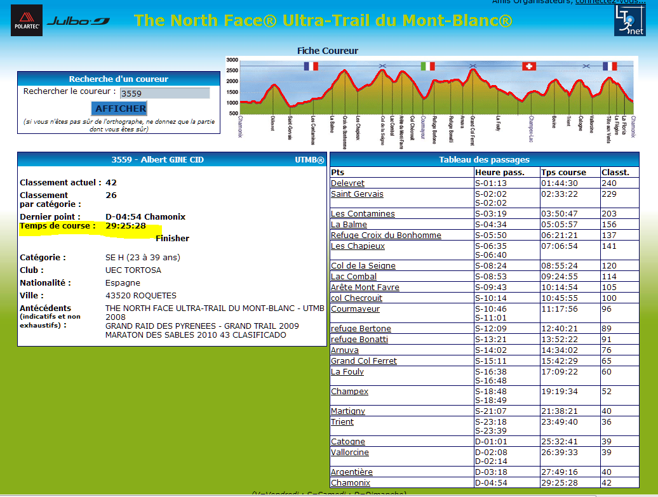Image resolution: width=658 pixels, height=497 pixels.
Task: Click the Italian flag on elevation profile
Action: [427, 66]
